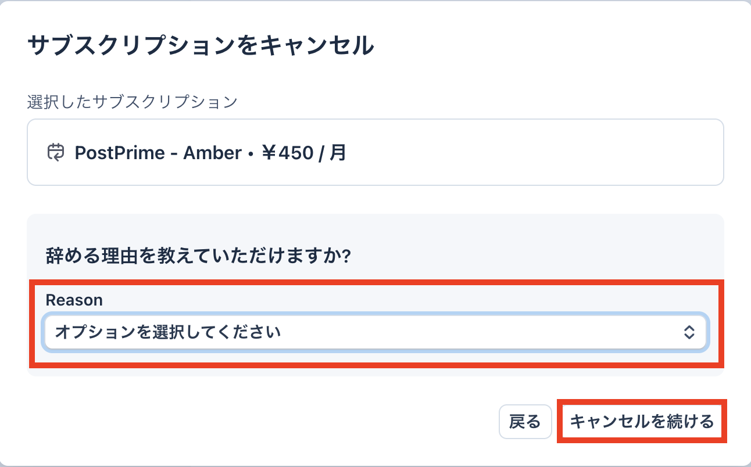Go back using the 戻る button
Image resolution: width=751 pixels, height=467 pixels.
coord(525,422)
